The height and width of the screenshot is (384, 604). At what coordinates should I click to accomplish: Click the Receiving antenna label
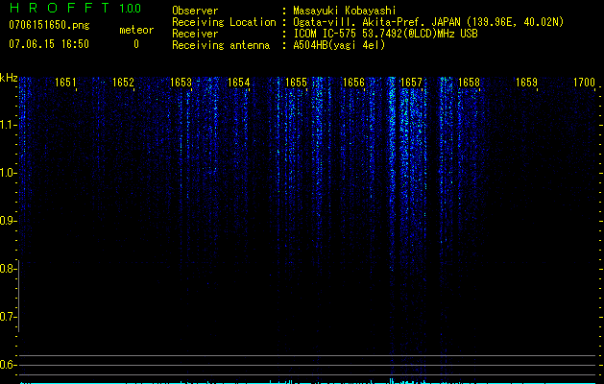pos(221,45)
